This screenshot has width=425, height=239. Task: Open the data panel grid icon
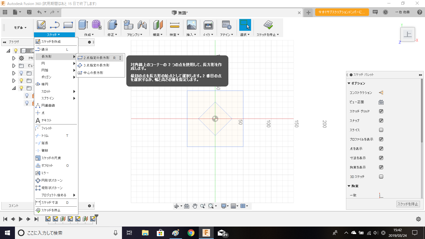coord(5,12)
